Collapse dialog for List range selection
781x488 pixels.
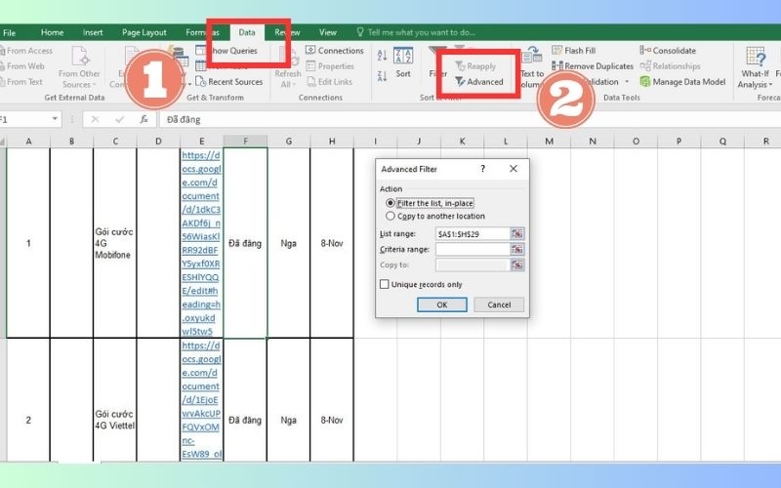click(x=517, y=233)
